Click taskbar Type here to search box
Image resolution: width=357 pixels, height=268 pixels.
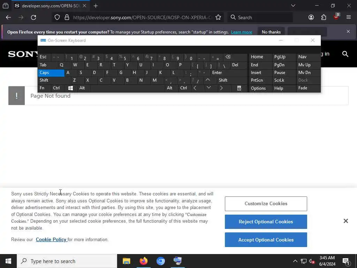67,261
